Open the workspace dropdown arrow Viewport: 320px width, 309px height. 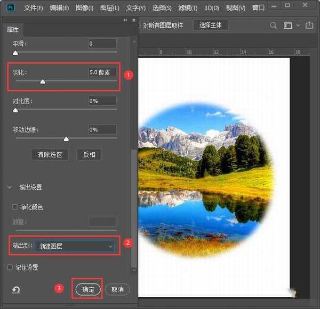click(298, 25)
